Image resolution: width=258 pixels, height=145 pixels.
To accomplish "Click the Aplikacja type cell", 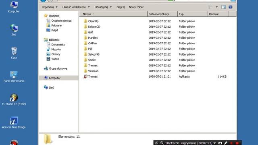I will tap(184, 77).
